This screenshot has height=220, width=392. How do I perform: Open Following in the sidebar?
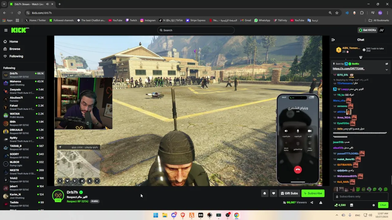click(x=16, y=56)
